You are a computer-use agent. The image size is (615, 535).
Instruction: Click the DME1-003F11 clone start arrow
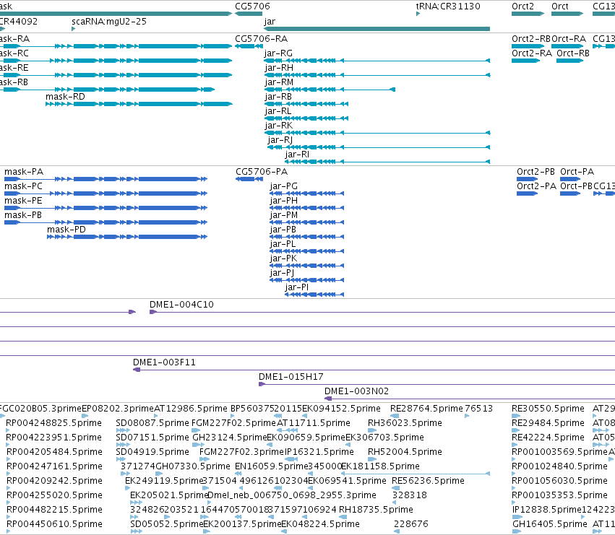pyautogui.click(x=137, y=370)
